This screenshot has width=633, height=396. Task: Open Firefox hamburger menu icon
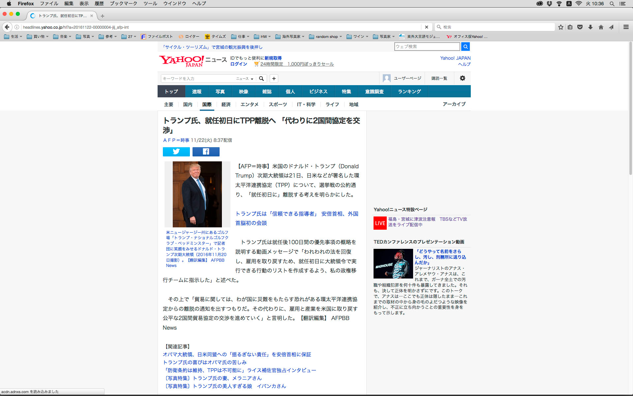coord(626,27)
